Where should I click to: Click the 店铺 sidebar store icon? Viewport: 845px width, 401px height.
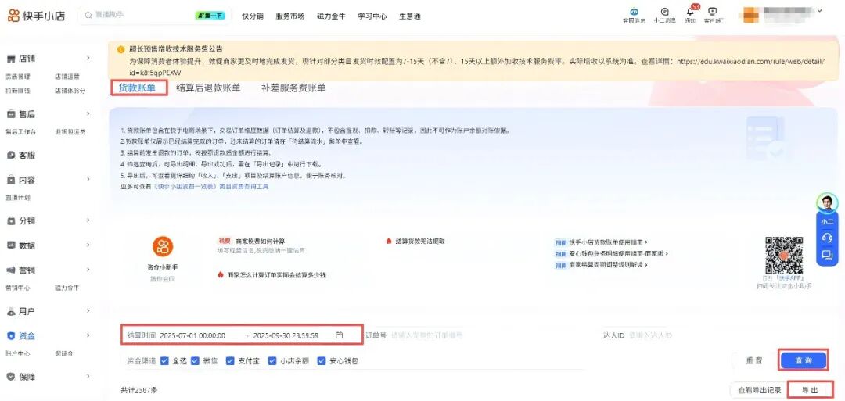pos(10,58)
